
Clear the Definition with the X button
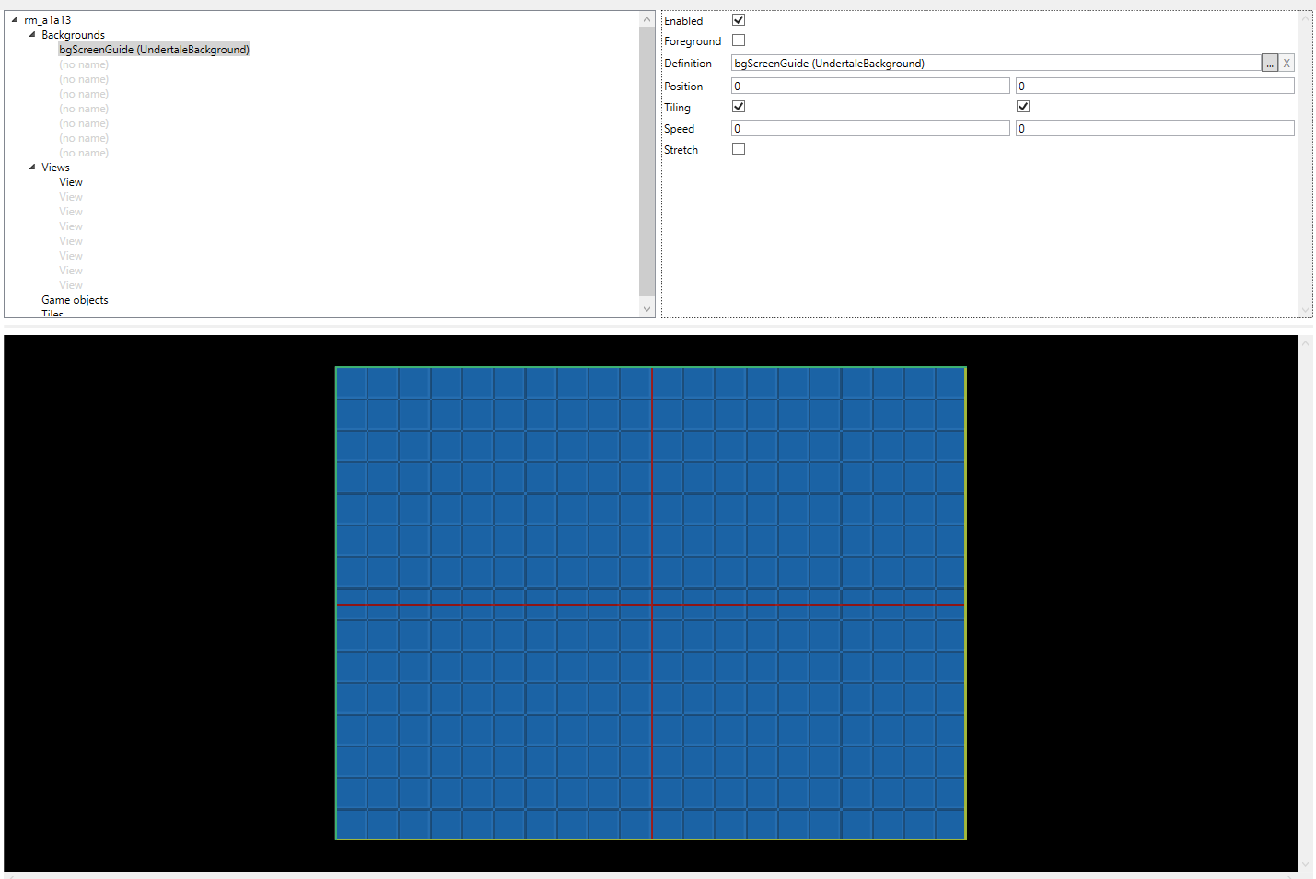coord(1287,63)
